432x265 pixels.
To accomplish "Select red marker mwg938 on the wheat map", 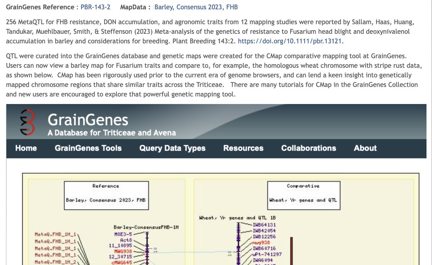I will click(x=261, y=242).
